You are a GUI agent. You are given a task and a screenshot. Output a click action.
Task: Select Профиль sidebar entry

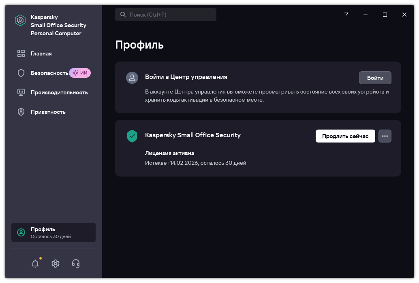(53, 232)
